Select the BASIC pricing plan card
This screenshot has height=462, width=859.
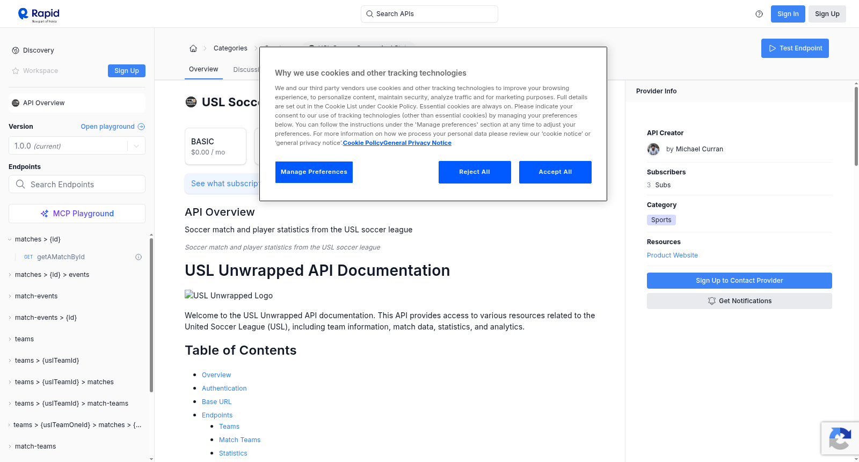(215, 146)
